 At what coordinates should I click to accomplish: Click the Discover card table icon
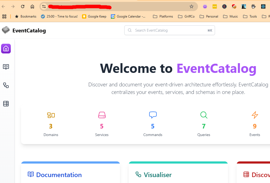(x=246, y=174)
